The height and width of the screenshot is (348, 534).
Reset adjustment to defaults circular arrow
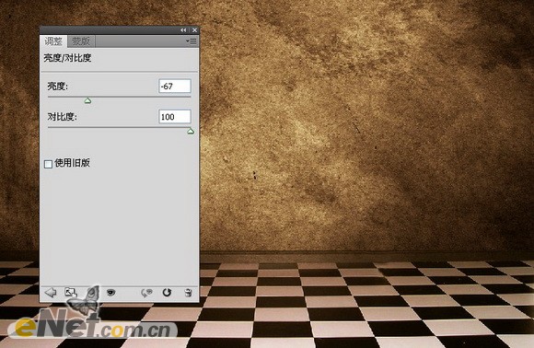167,293
